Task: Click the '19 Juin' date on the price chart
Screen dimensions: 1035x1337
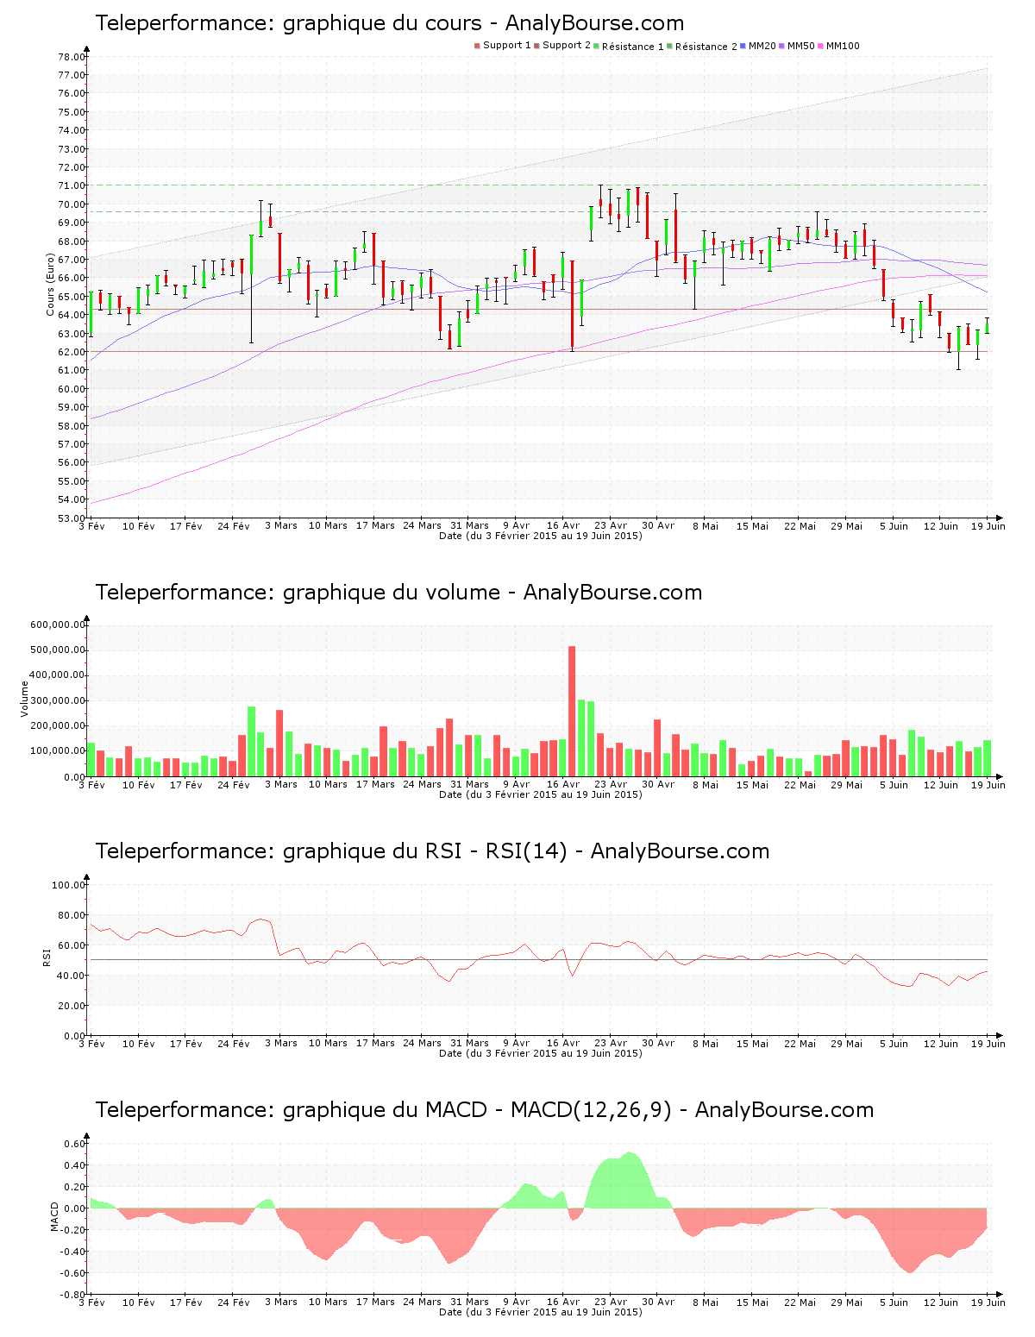Action: point(988,526)
